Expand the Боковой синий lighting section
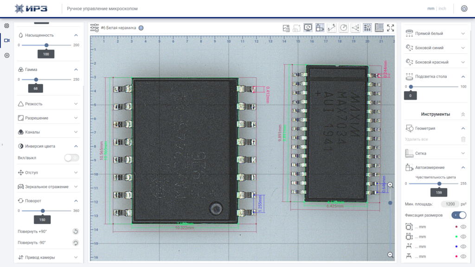 435,48
